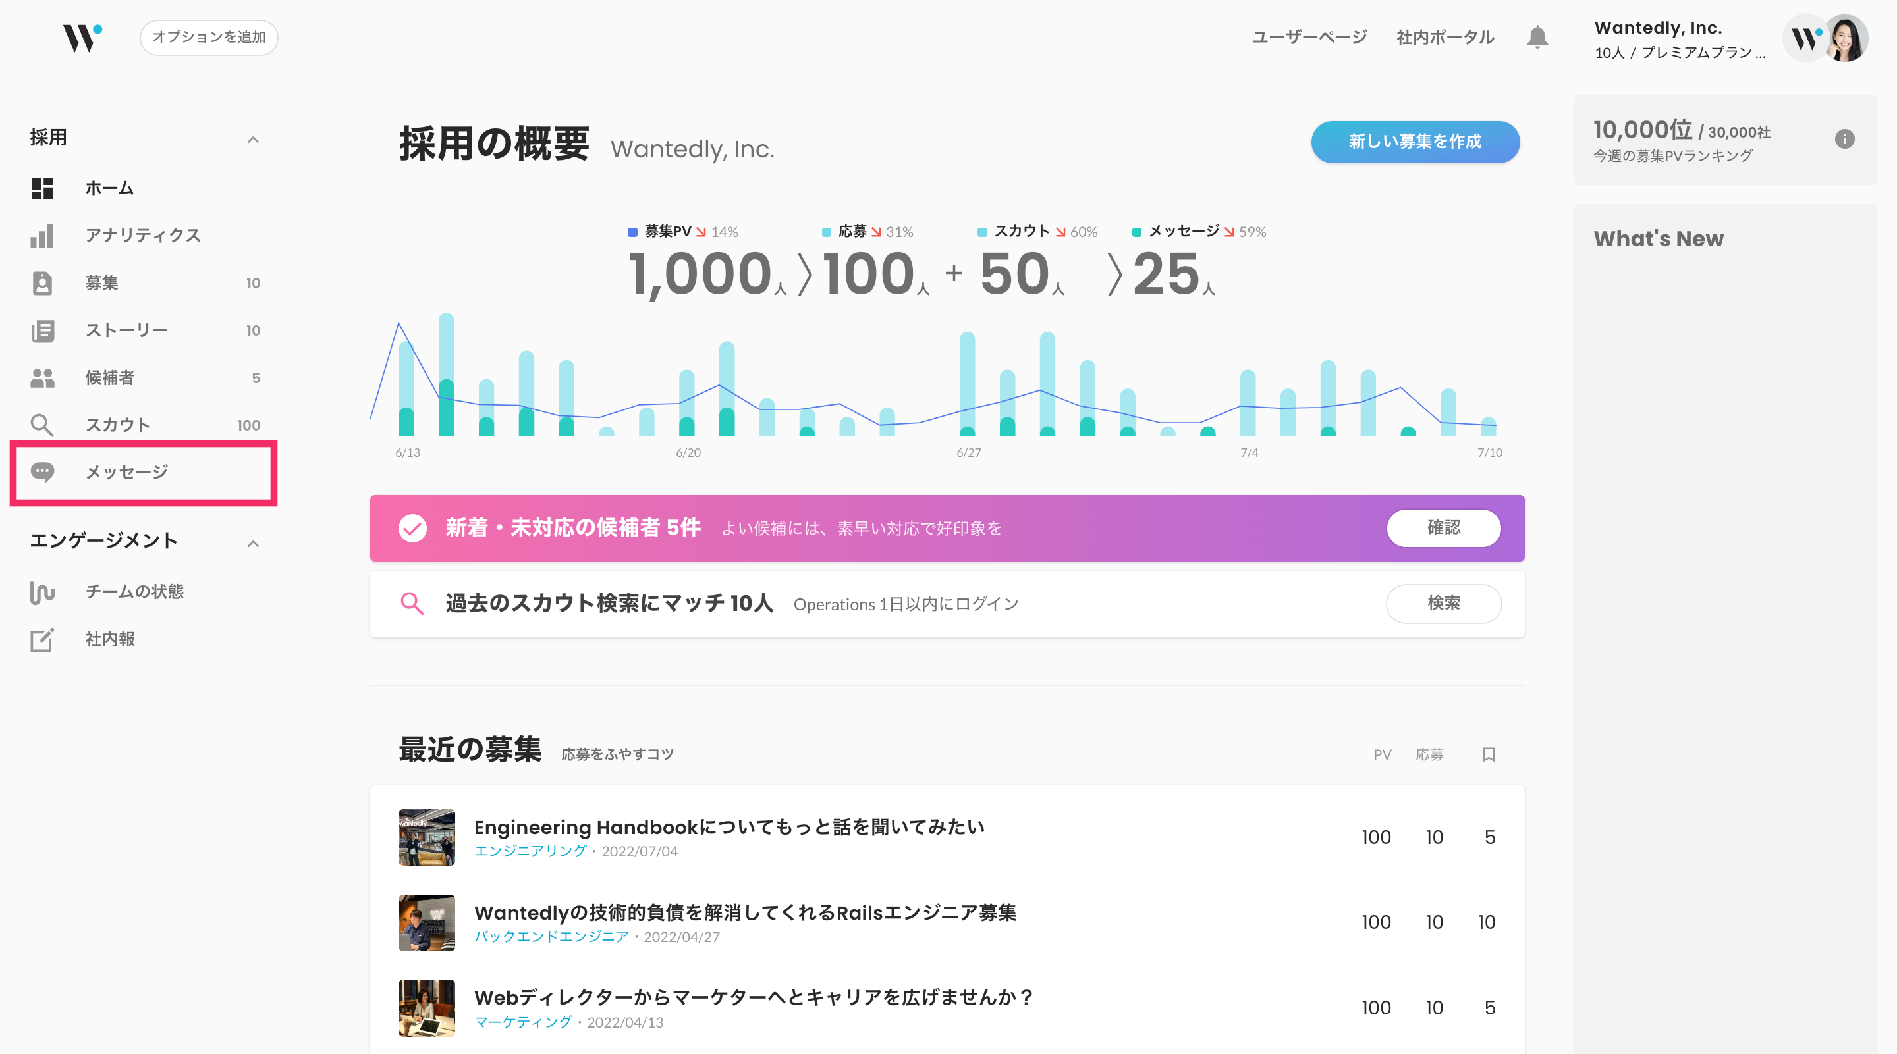Click the 募集 badge icon in sidebar

pyautogui.click(x=42, y=282)
